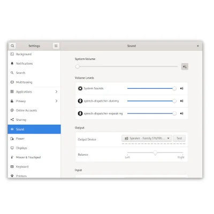Open the Settings hamburger menu
Viewport: 214px width, 214px height.
[56, 46]
